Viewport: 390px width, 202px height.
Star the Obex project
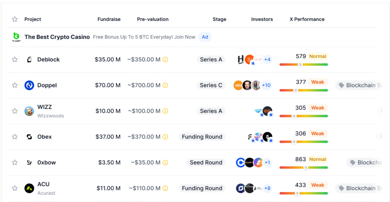pos(15,137)
